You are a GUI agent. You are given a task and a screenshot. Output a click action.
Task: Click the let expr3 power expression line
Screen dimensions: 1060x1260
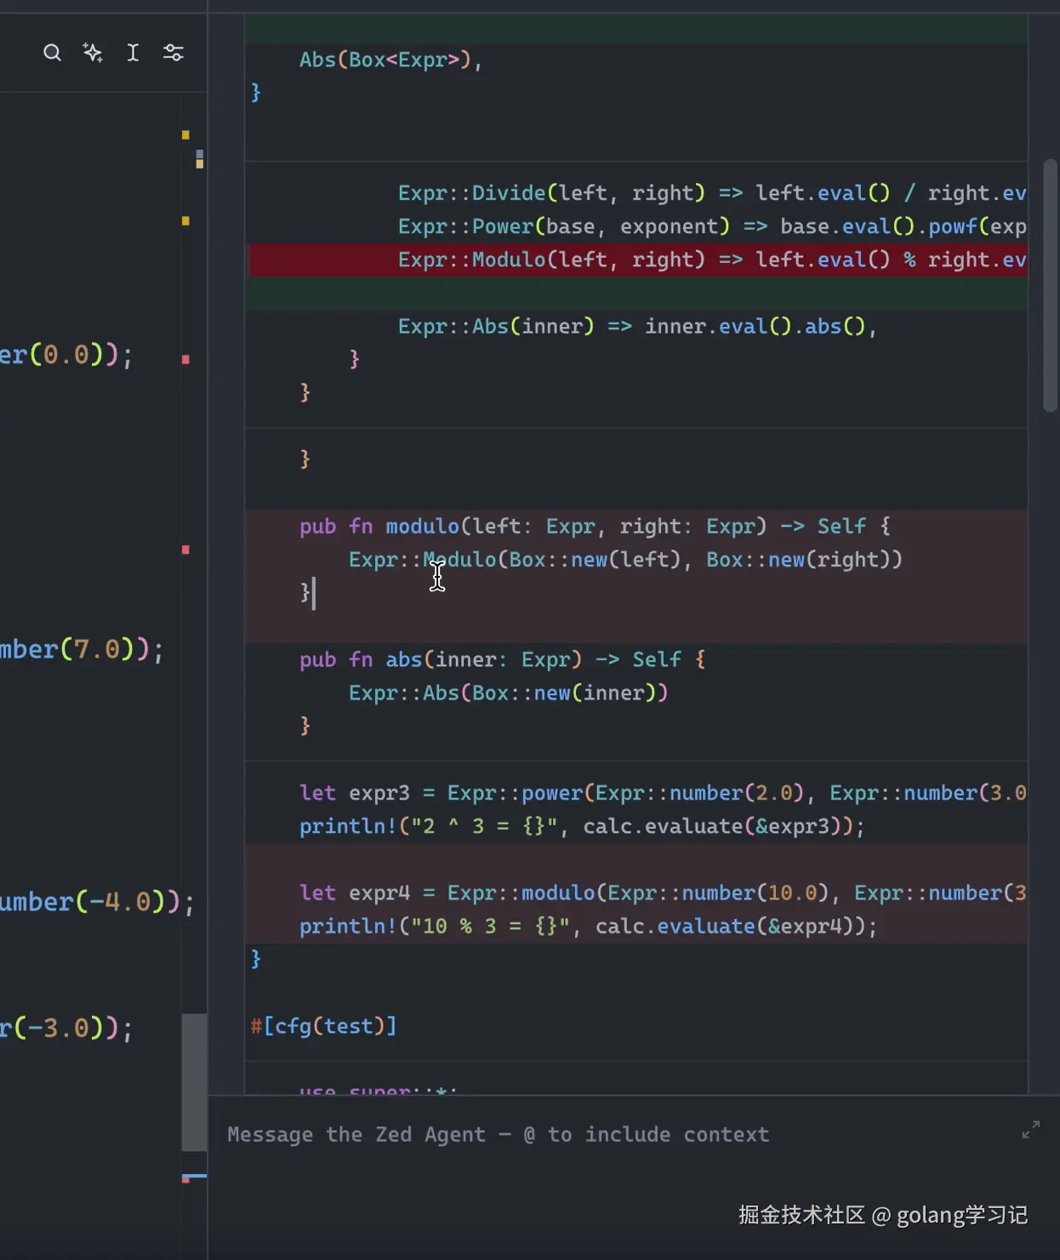[x=663, y=793]
